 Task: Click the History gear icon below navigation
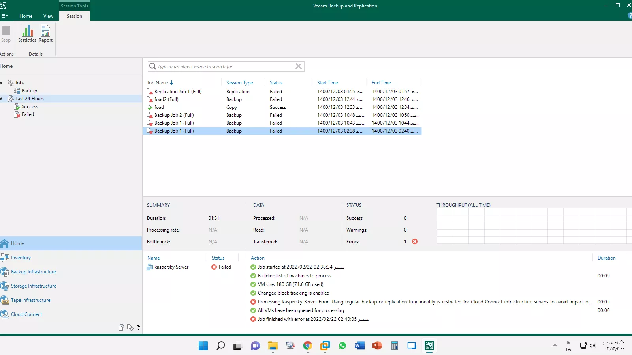tap(130, 327)
